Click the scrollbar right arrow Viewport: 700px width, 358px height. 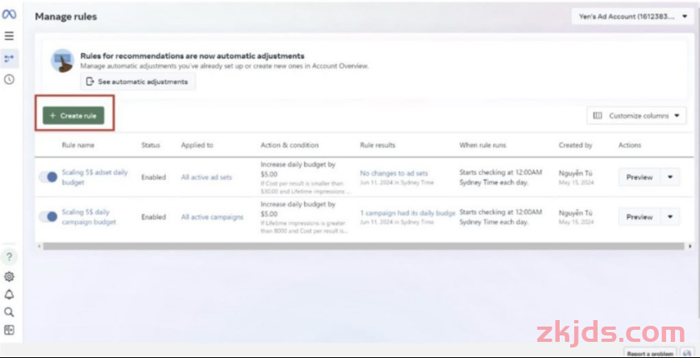(x=690, y=246)
